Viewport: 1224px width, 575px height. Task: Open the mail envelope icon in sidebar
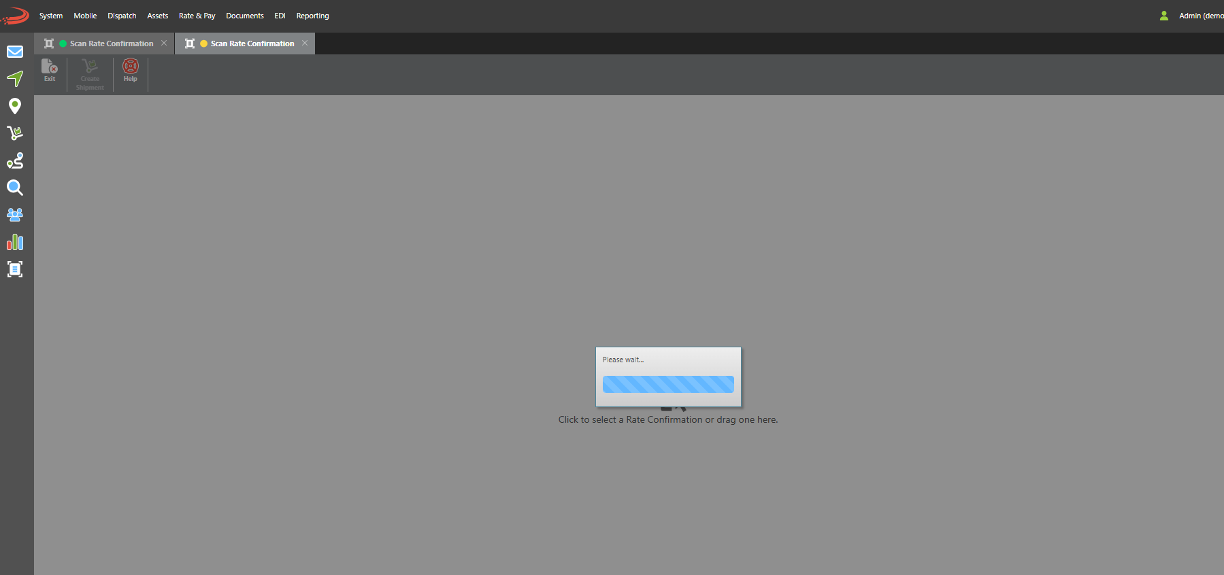(x=15, y=52)
